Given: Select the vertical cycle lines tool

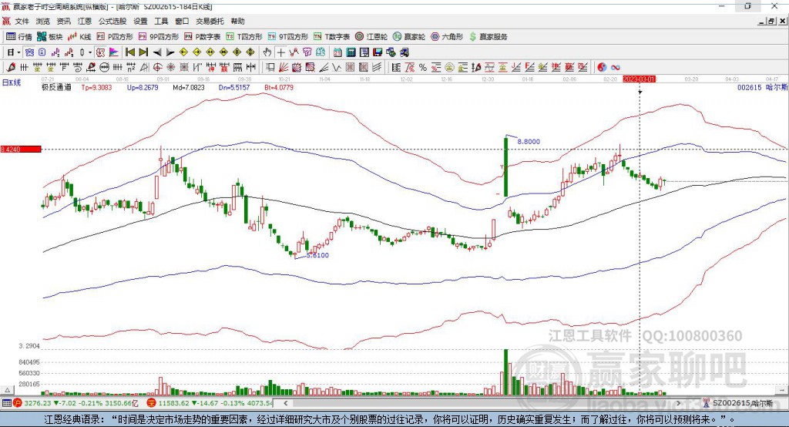Looking at the screenshot, I should 24,67.
